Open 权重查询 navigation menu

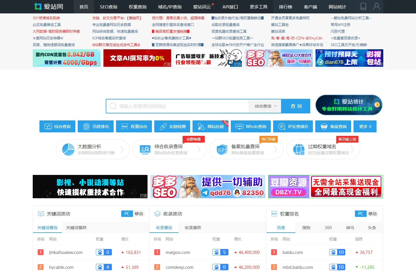point(138,7)
